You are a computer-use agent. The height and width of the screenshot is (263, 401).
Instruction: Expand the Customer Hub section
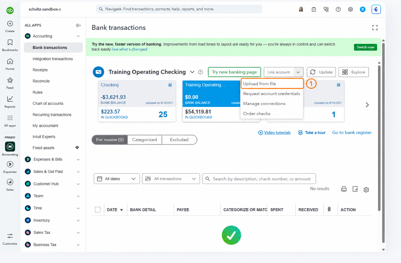(78, 184)
